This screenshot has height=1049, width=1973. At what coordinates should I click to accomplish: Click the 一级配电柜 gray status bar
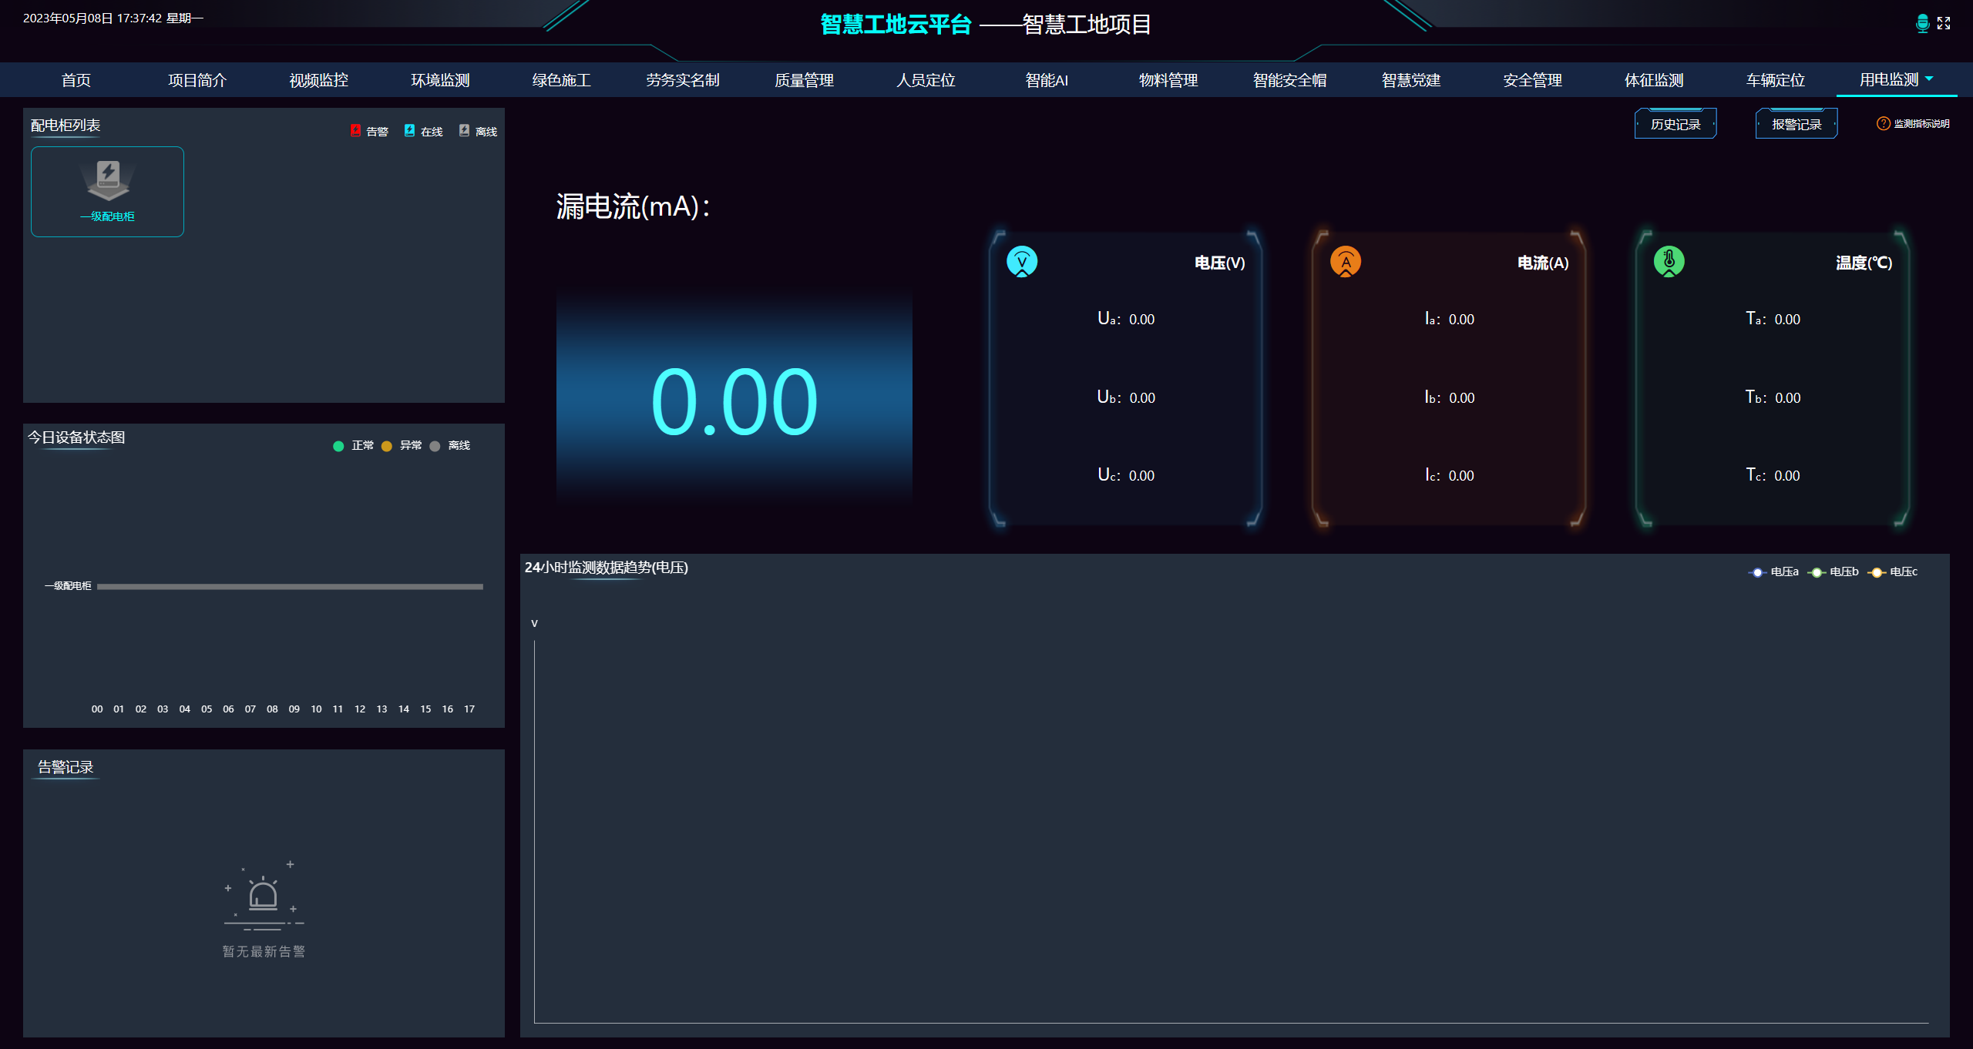[x=290, y=587]
